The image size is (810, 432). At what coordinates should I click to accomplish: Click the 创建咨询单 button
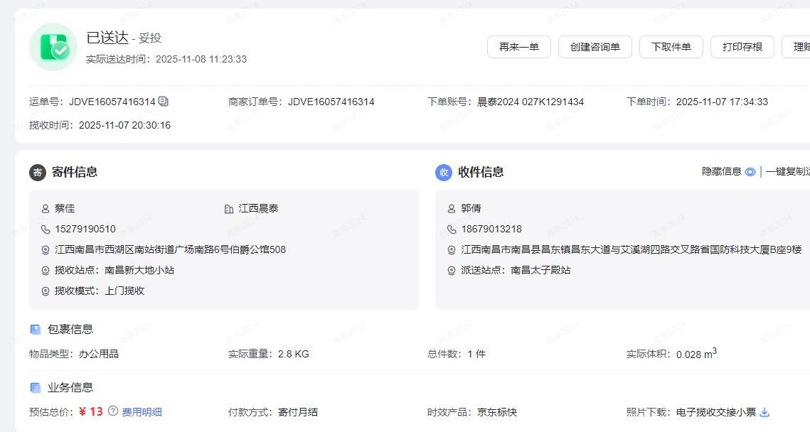click(595, 47)
